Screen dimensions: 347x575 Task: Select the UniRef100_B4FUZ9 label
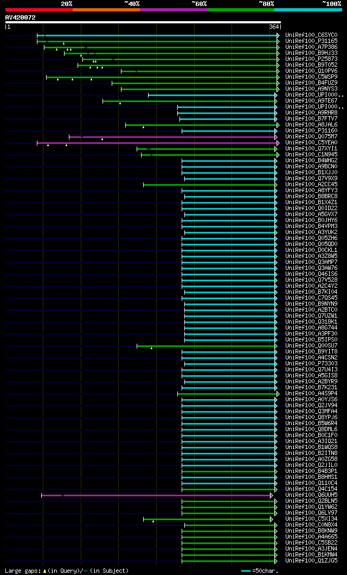312,83
